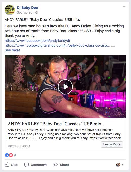Screen dimensions: 131x172
Task: Play the Andy Farley video
Action: [x=65, y=87]
